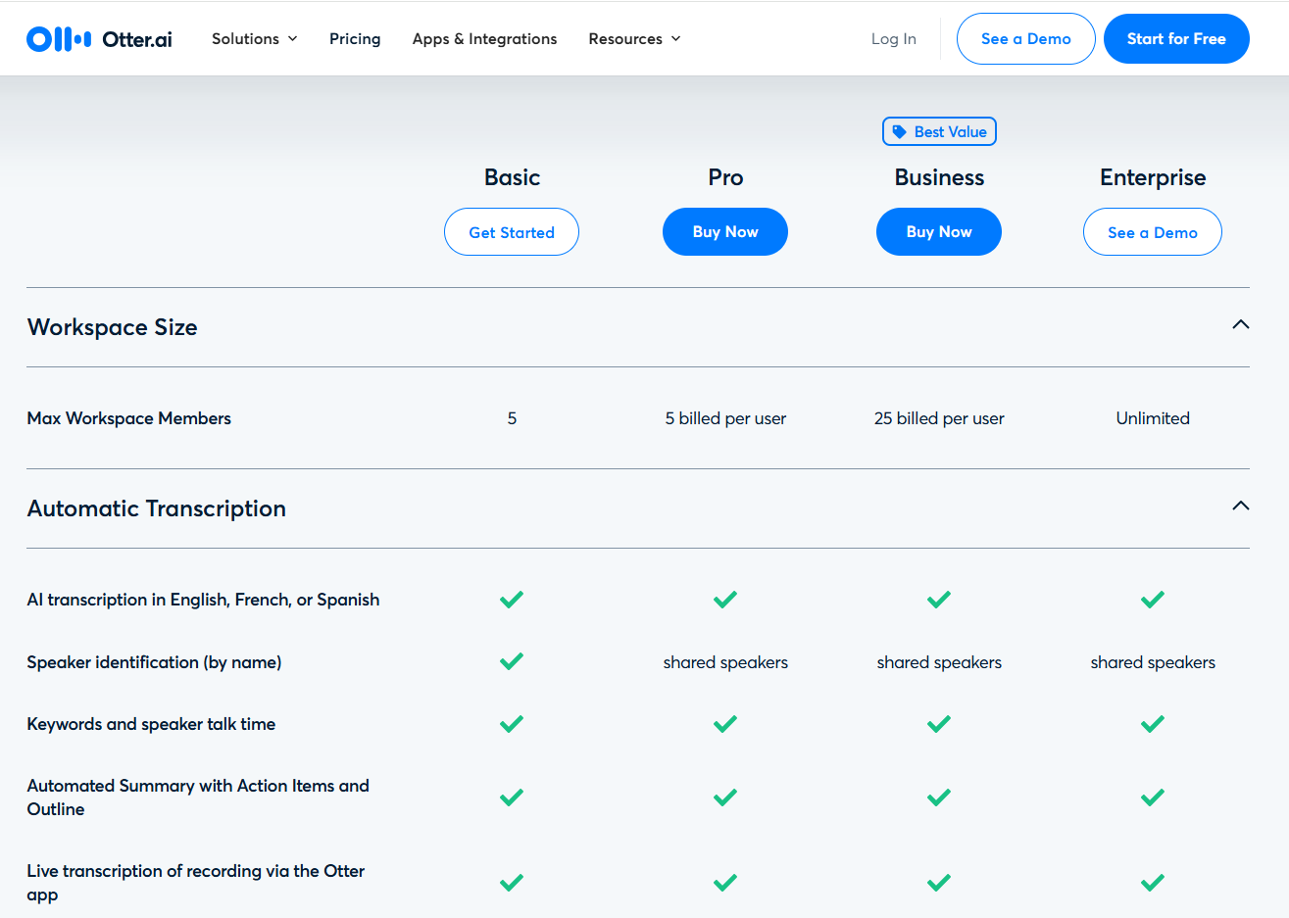
Task: Click Buy Now under the Pro plan
Action: pyautogui.click(x=725, y=232)
